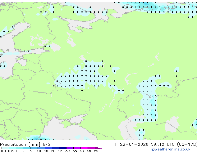
Task: Click the magenta 40-45 mm legend swatch
Action: [x=84, y=148]
